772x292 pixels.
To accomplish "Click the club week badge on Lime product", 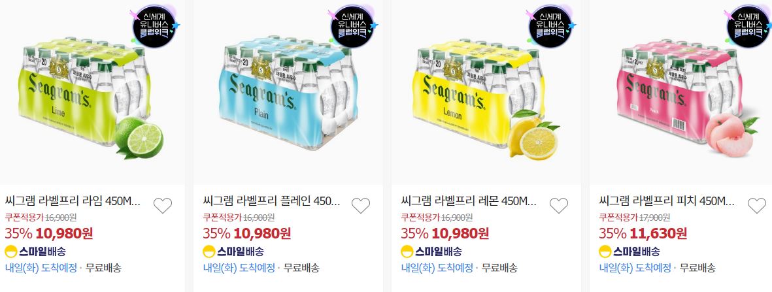I will point(154,25).
